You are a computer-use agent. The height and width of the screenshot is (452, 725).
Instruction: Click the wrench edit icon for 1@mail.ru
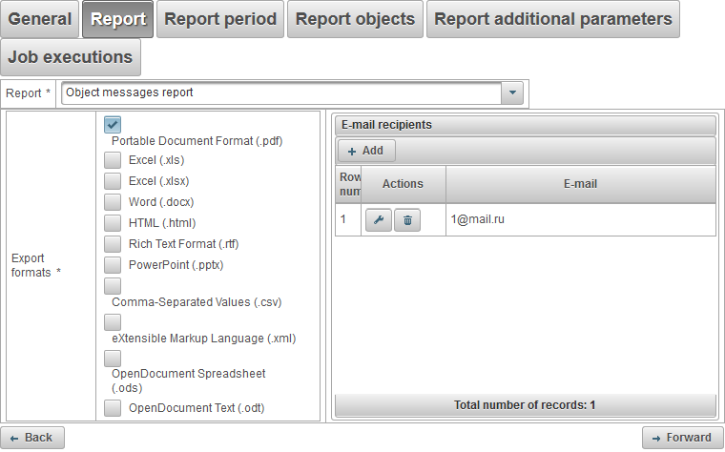377,220
